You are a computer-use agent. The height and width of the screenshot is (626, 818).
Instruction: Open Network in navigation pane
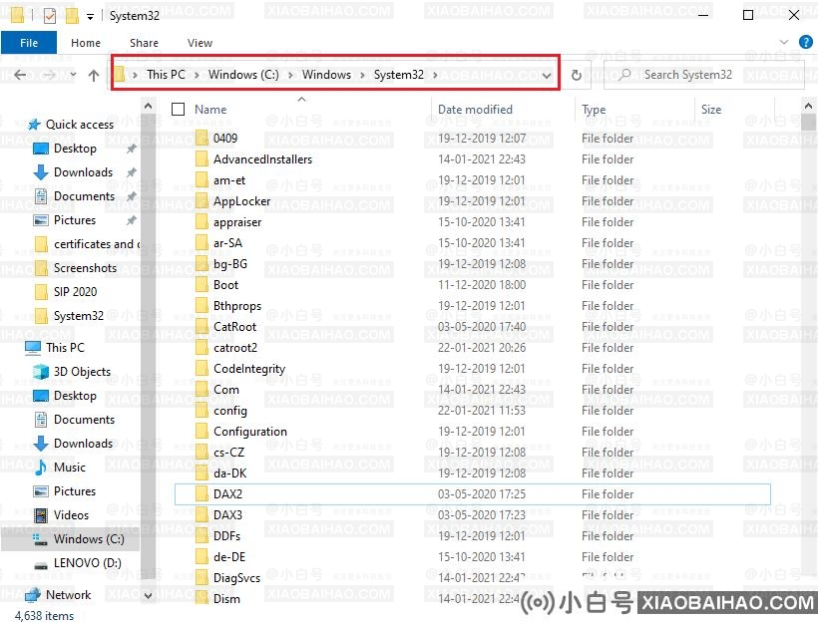(x=68, y=595)
